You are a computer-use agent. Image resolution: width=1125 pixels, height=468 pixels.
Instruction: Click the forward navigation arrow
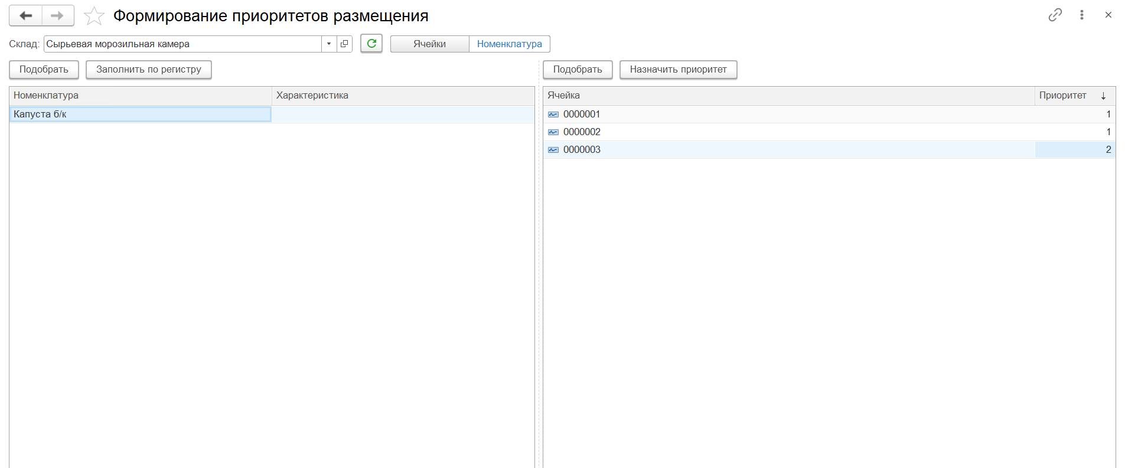pos(57,16)
